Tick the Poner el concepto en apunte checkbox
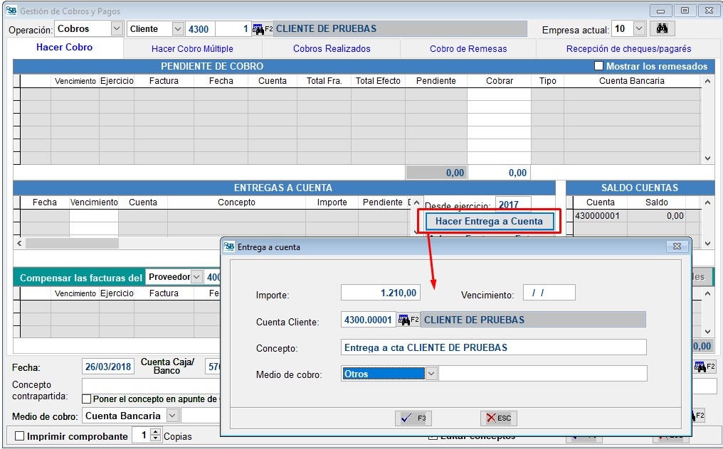The width and height of the screenshot is (723, 449). coord(87,399)
